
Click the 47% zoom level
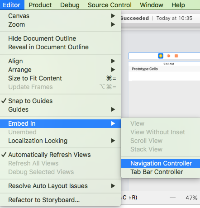click(191, 198)
